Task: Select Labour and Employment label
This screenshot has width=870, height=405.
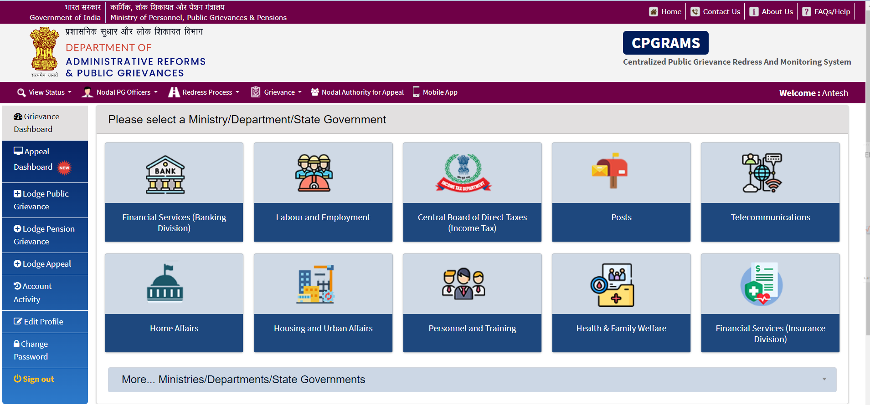Action: click(323, 218)
